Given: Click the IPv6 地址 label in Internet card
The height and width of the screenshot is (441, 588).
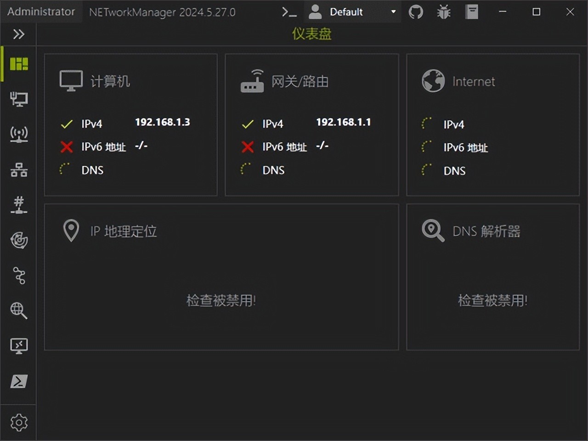Looking at the screenshot, I should (x=466, y=147).
